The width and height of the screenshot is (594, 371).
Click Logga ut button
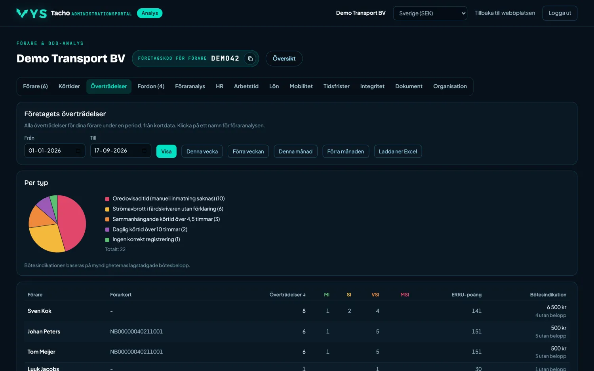coord(560,13)
